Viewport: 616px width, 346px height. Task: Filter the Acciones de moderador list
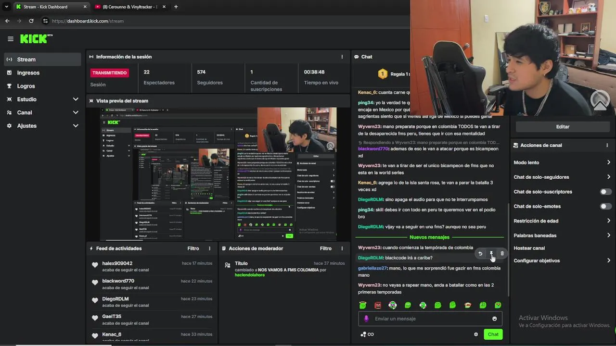point(326,248)
